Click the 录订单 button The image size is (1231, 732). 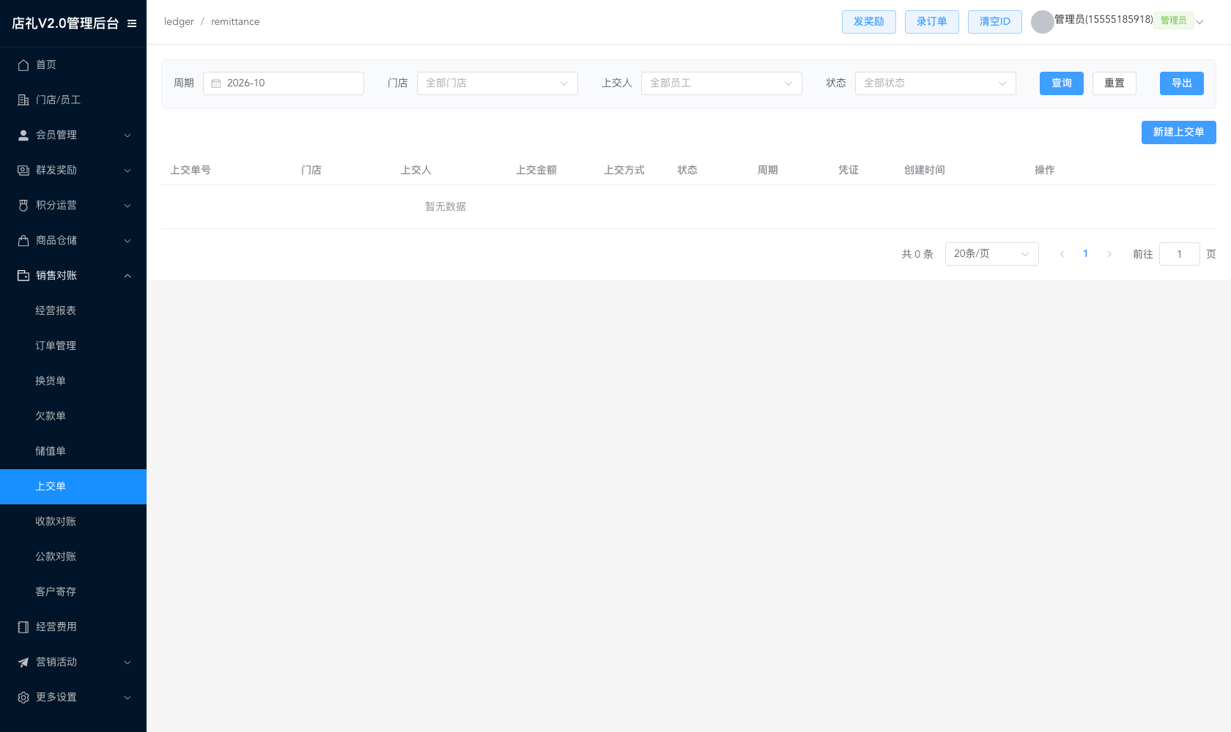point(932,22)
